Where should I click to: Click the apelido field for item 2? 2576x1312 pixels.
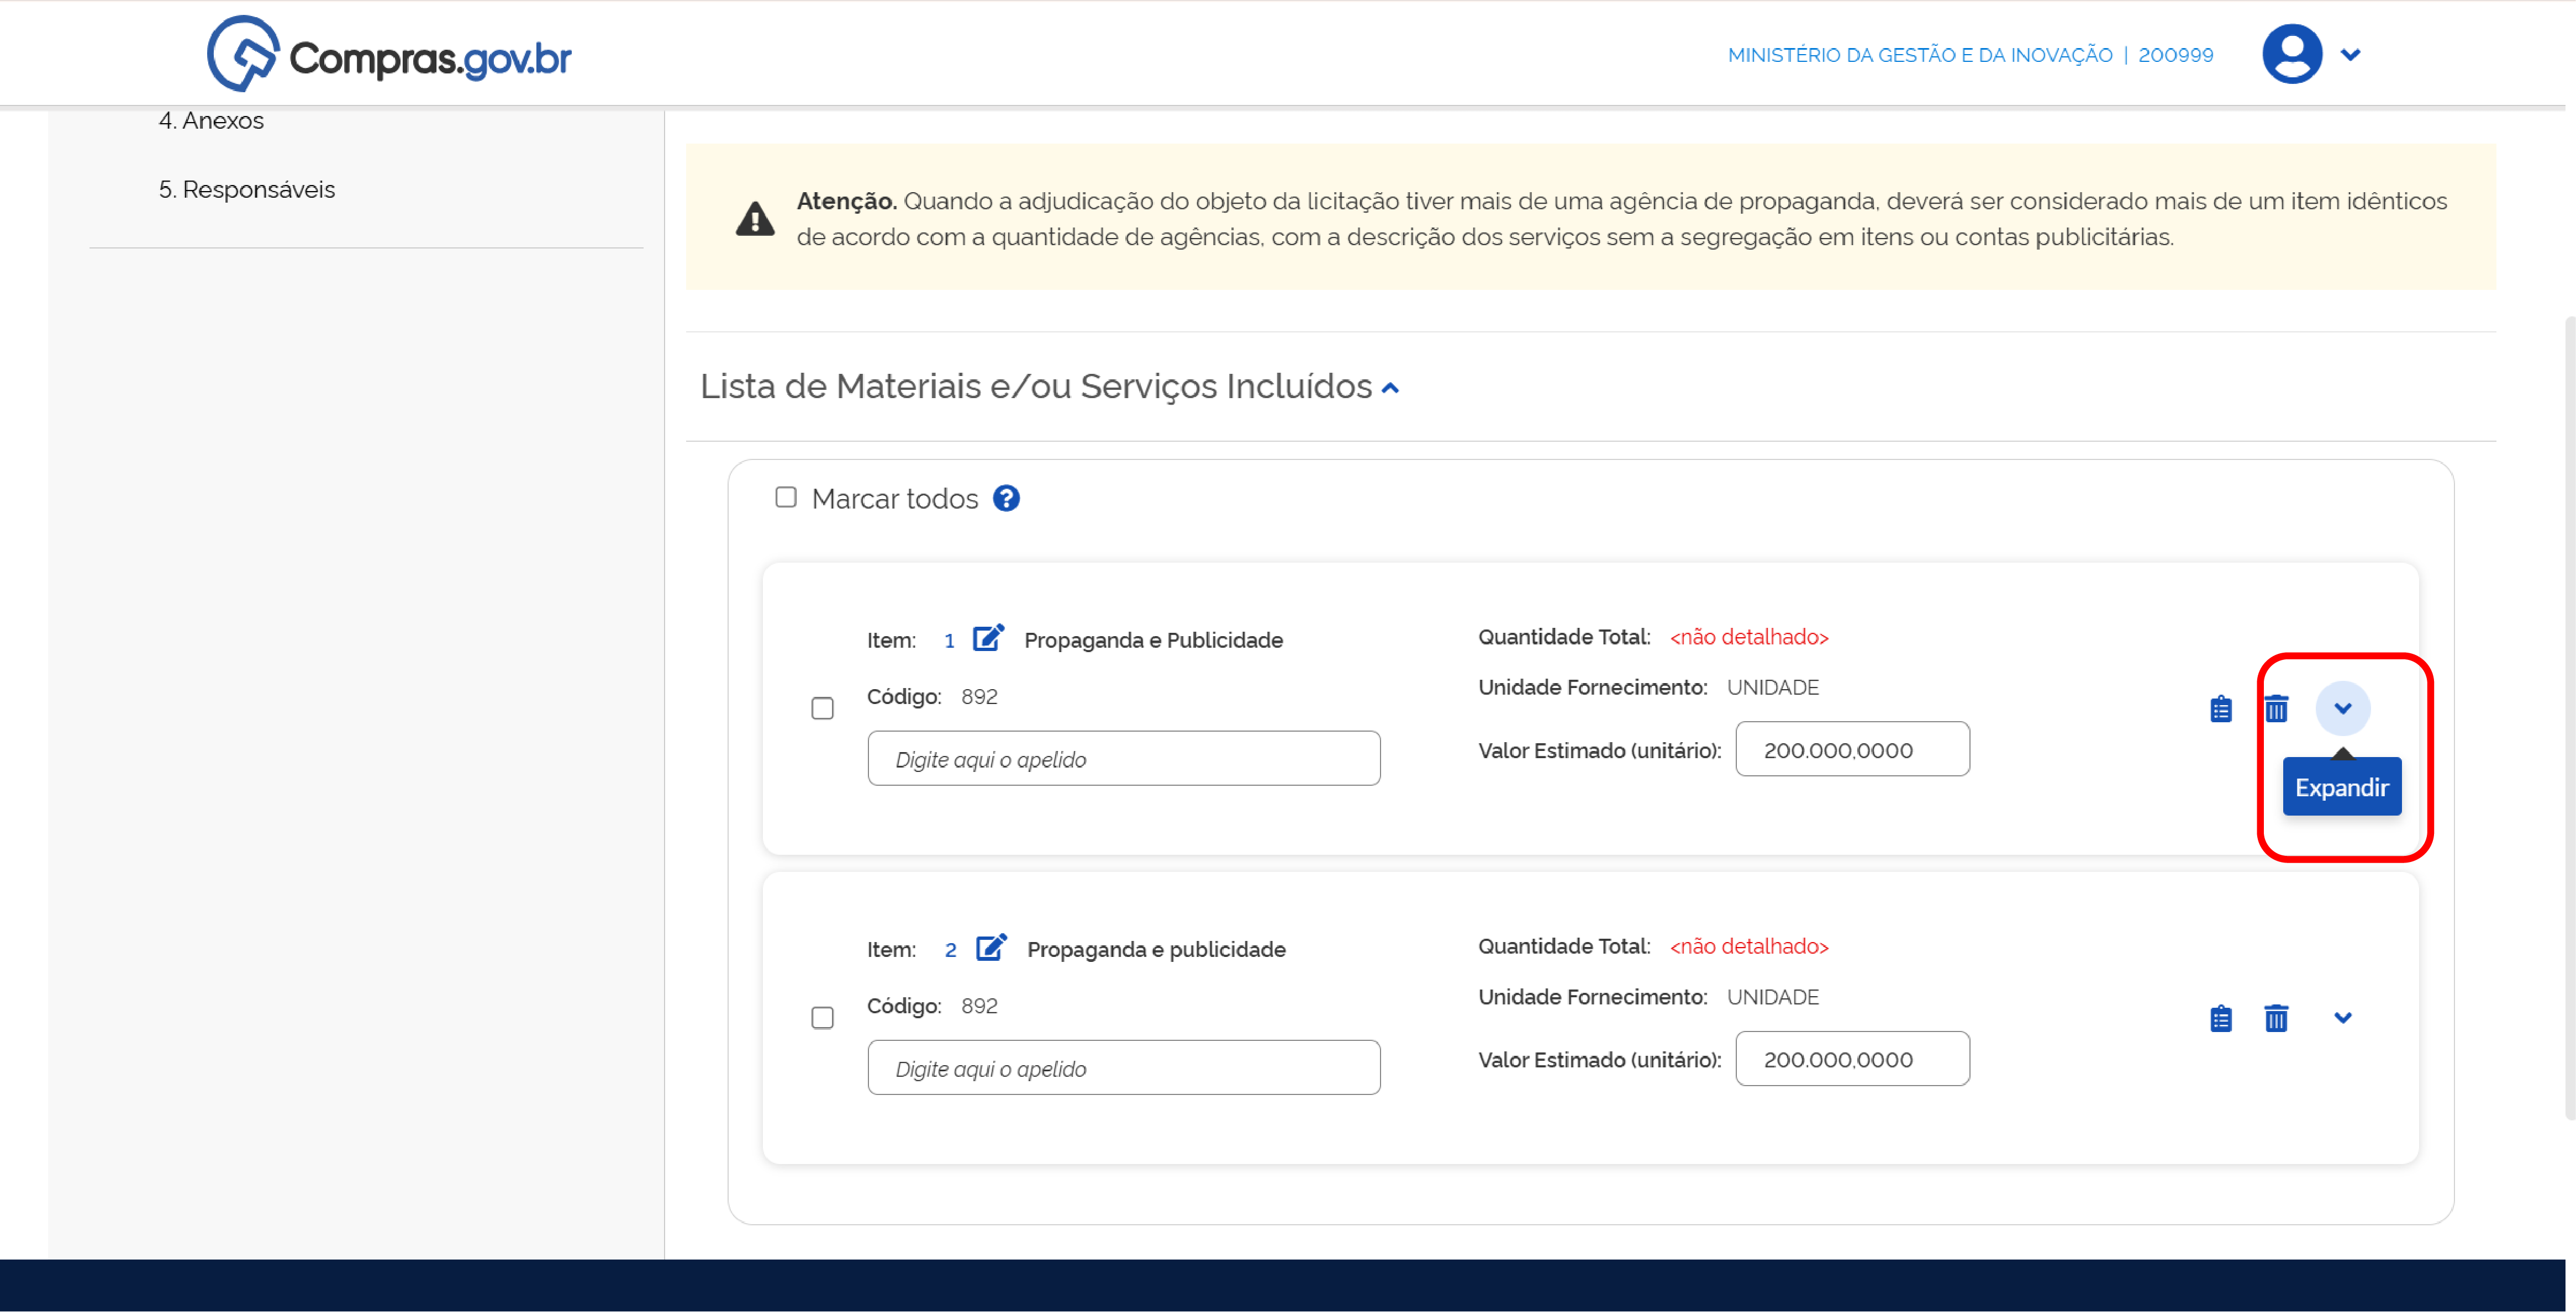[1124, 1068]
